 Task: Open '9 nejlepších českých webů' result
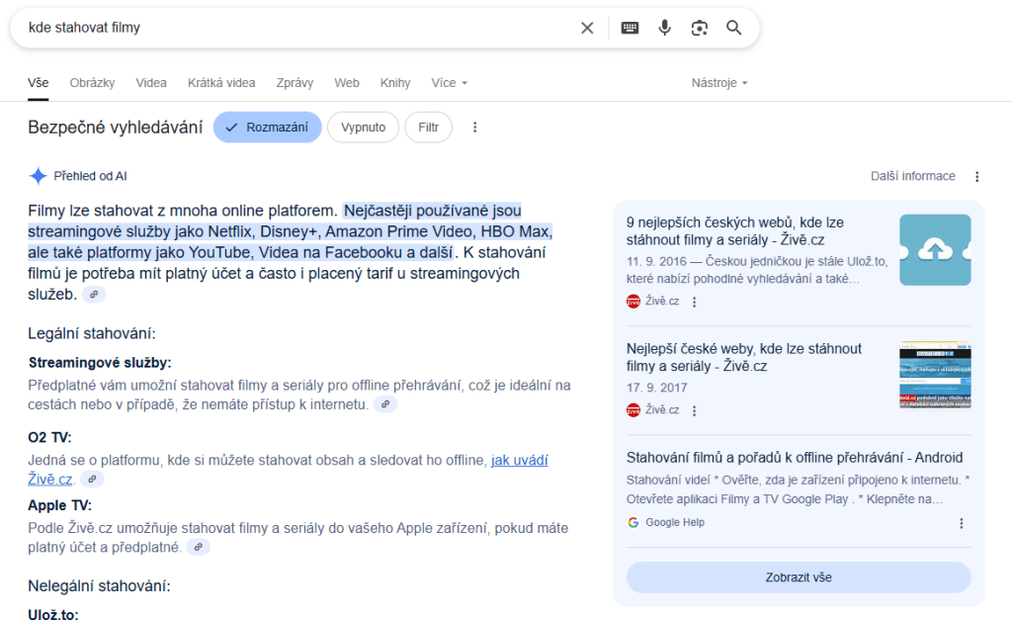pos(735,231)
